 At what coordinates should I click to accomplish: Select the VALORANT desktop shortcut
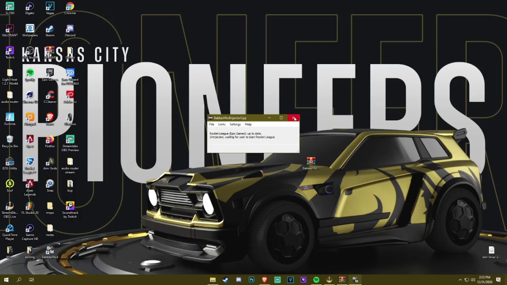pos(10,30)
